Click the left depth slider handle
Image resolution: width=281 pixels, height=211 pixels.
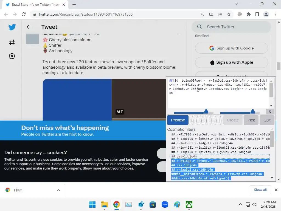pos(206,112)
